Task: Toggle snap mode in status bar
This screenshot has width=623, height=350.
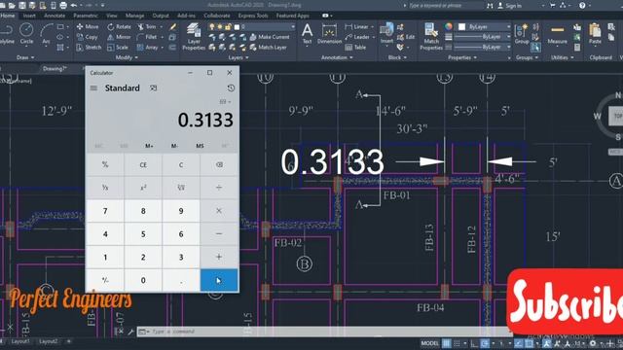Action: tap(457, 343)
